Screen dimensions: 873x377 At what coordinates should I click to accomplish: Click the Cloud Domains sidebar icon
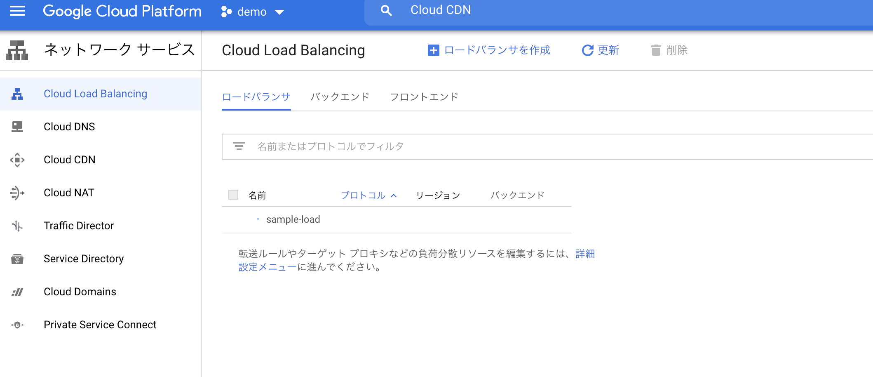(17, 292)
